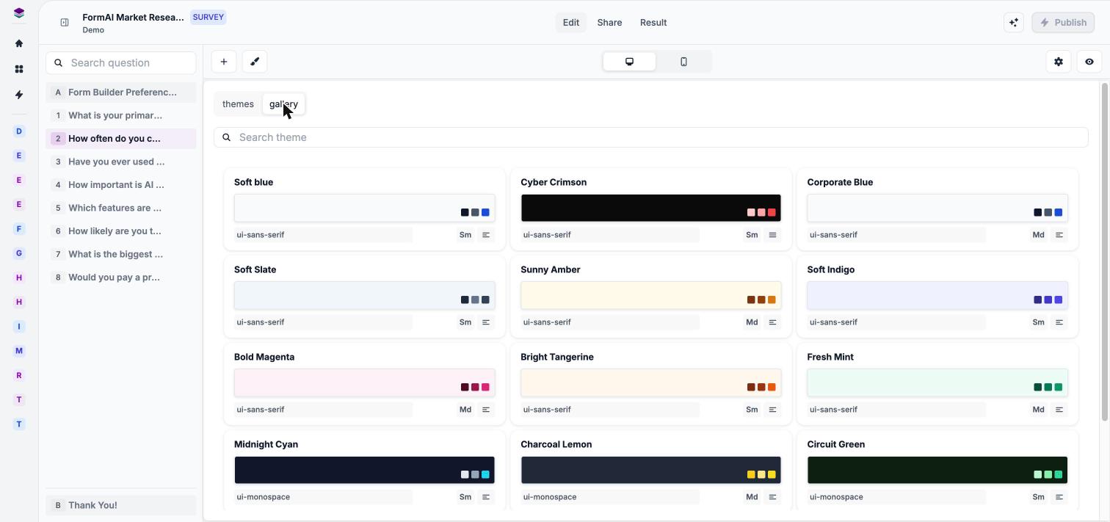Screen dimensions: 1110x522
Task: Open the Edit tab
Action: tap(571, 23)
